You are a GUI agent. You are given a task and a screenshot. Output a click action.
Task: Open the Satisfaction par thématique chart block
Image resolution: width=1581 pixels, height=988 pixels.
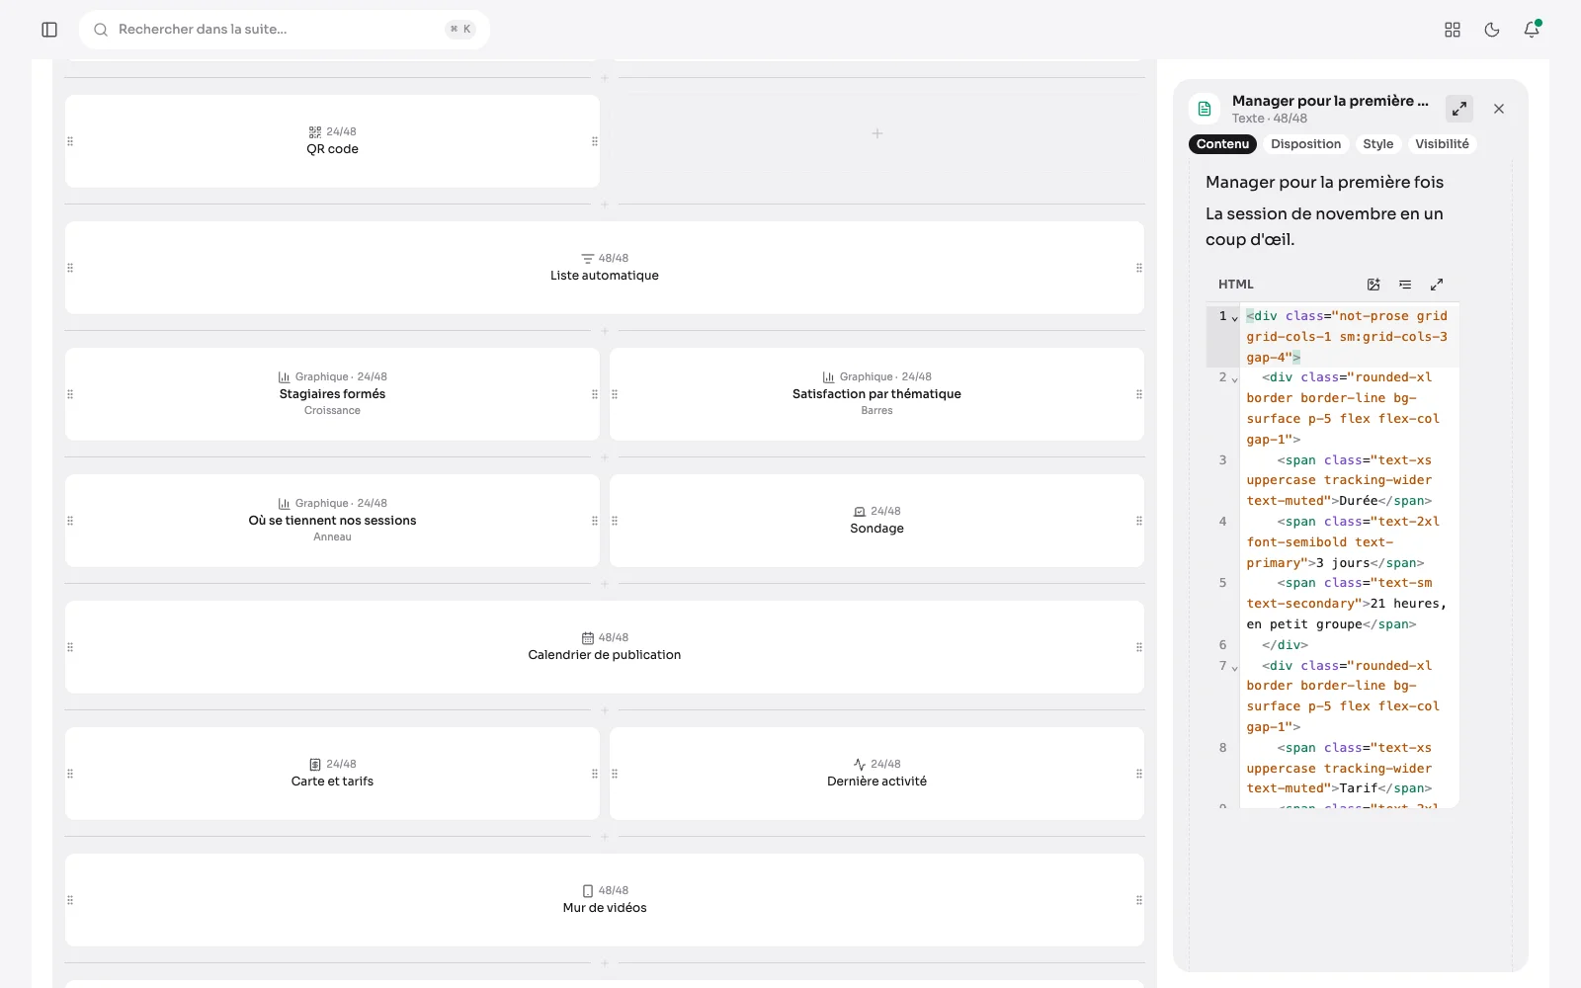(876, 394)
